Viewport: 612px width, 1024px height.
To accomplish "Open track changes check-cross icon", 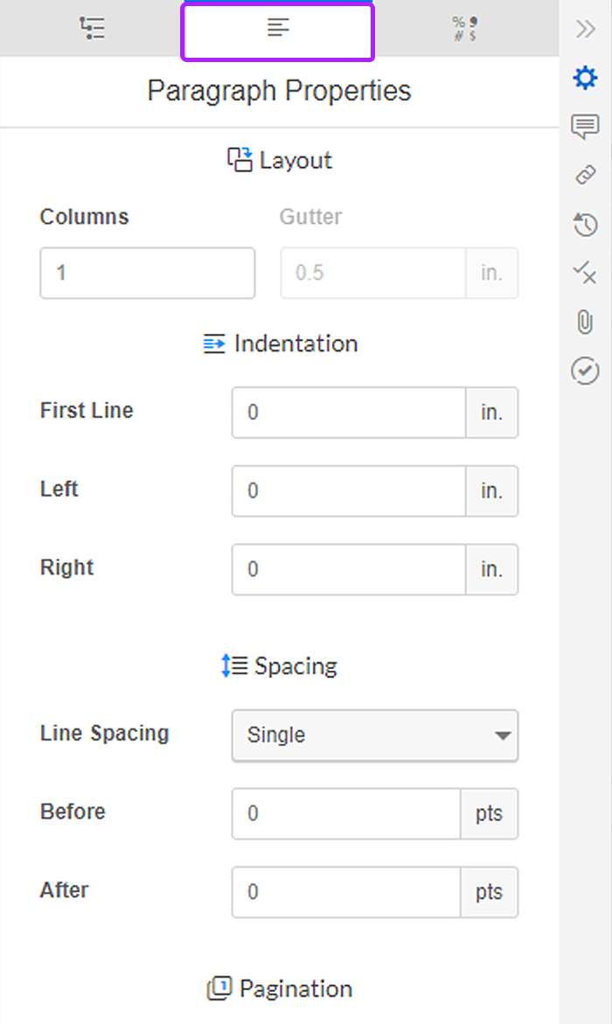I will 585,273.
